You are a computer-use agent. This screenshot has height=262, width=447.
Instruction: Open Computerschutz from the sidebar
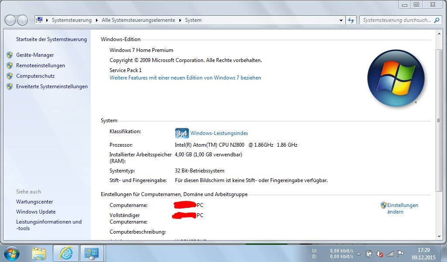pos(35,76)
